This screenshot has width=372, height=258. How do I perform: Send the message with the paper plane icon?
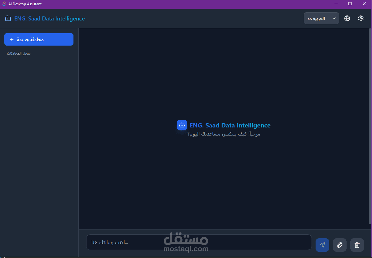[322, 245]
